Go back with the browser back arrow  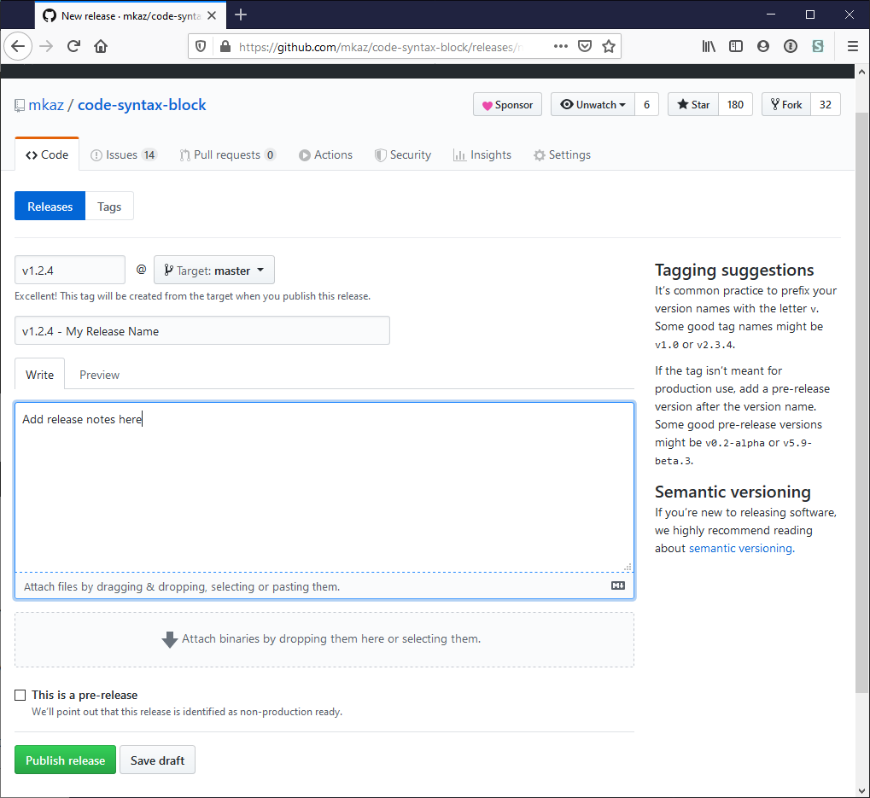tap(18, 46)
